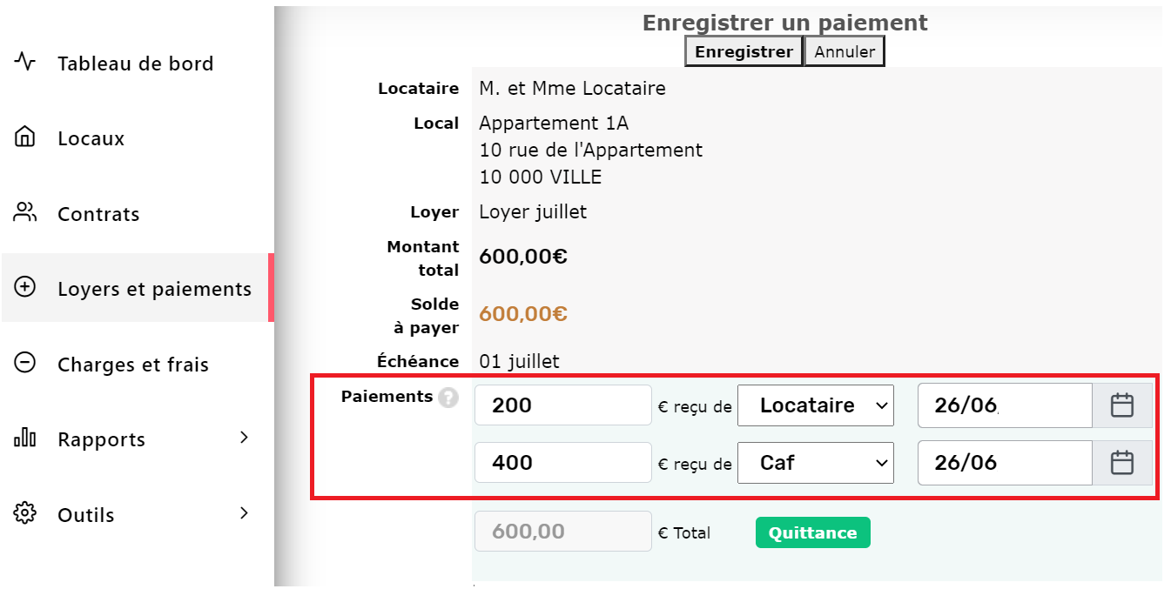Screen dimensions: 1171x589
Task: Click the Locaux house icon
Action: coord(25,137)
